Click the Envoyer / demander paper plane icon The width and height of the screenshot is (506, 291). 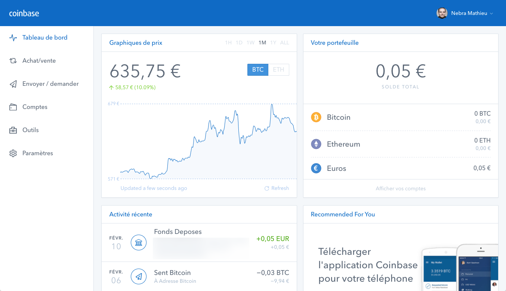click(13, 84)
